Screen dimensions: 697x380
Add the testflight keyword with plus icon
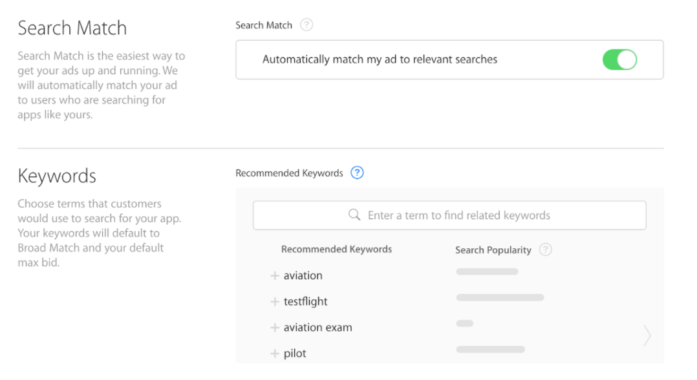[x=275, y=301]
